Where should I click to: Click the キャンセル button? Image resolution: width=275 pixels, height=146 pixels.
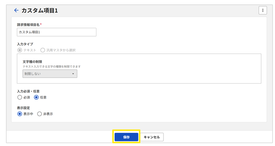(152, 137)
